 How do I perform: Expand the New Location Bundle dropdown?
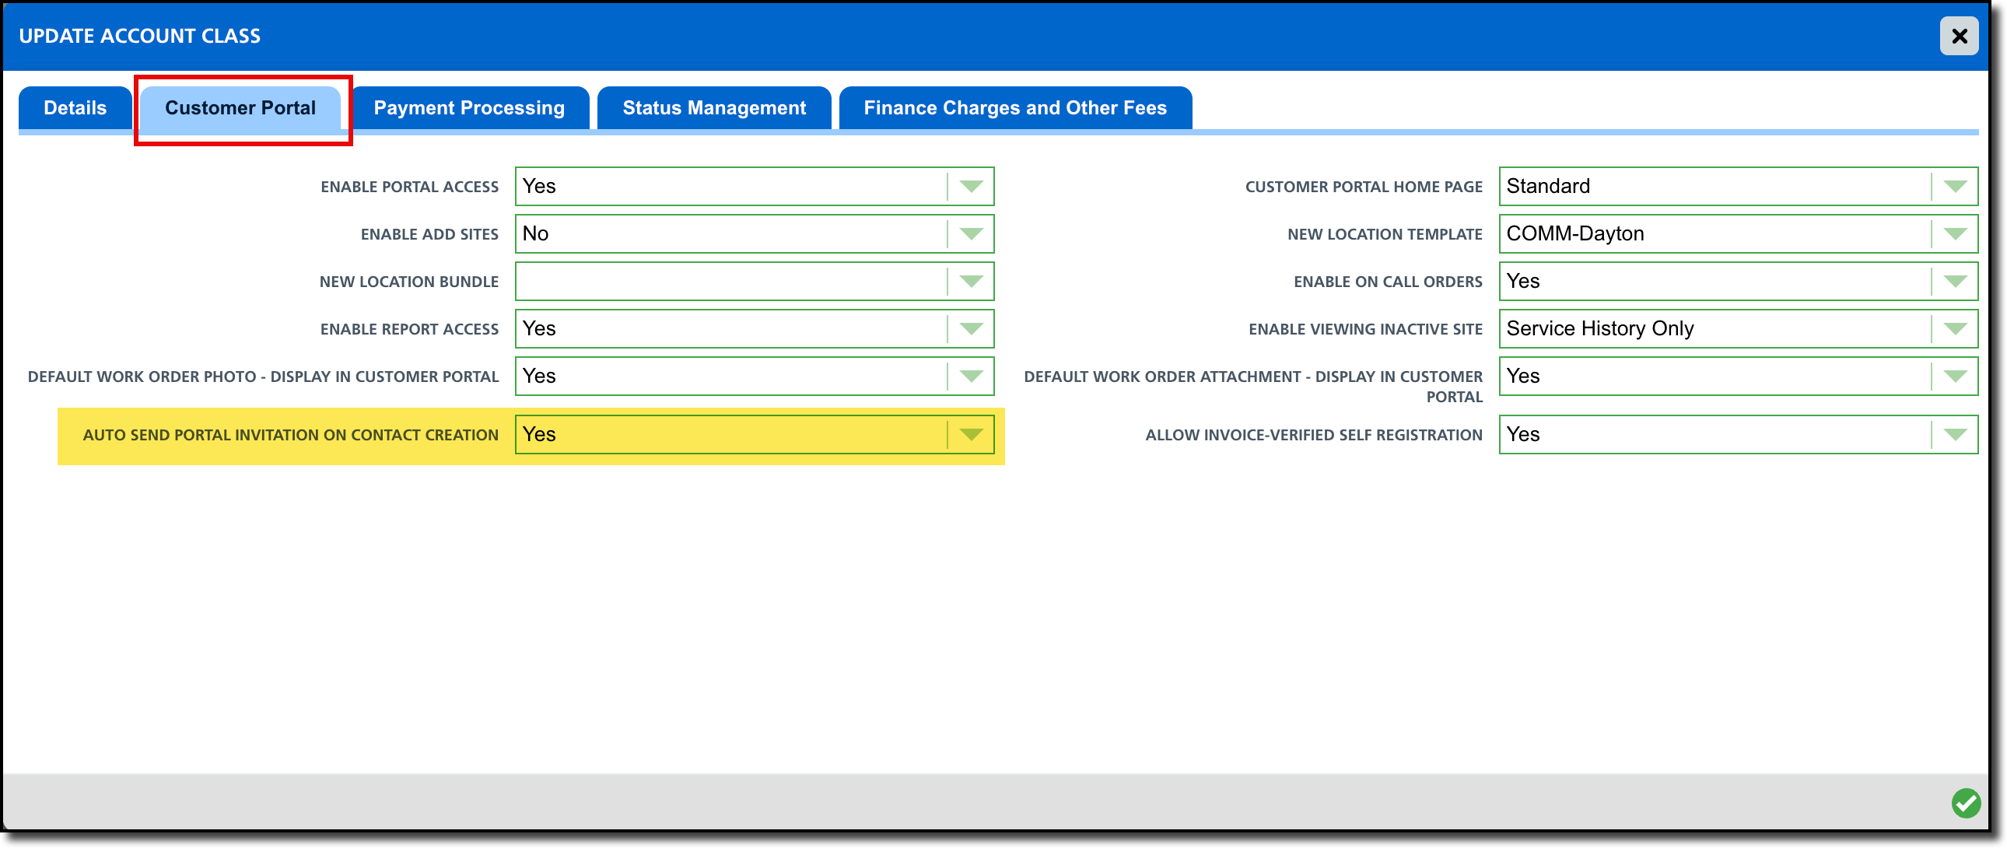(971, 282)
